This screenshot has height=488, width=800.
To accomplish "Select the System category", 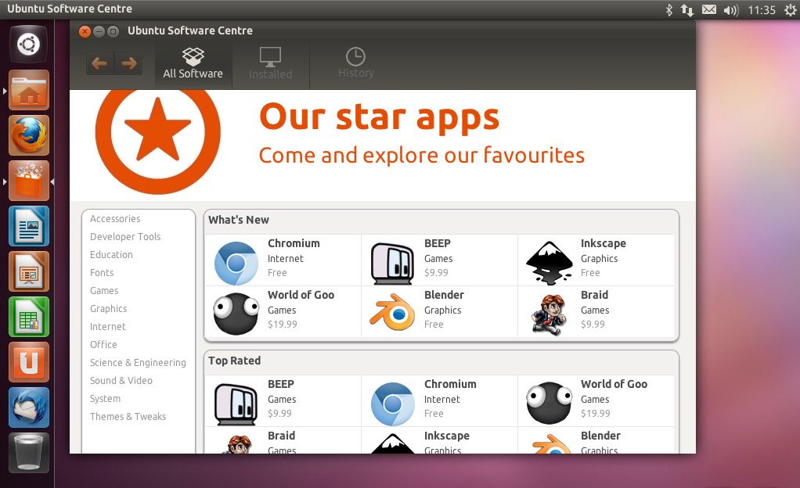I will [105, 399].
